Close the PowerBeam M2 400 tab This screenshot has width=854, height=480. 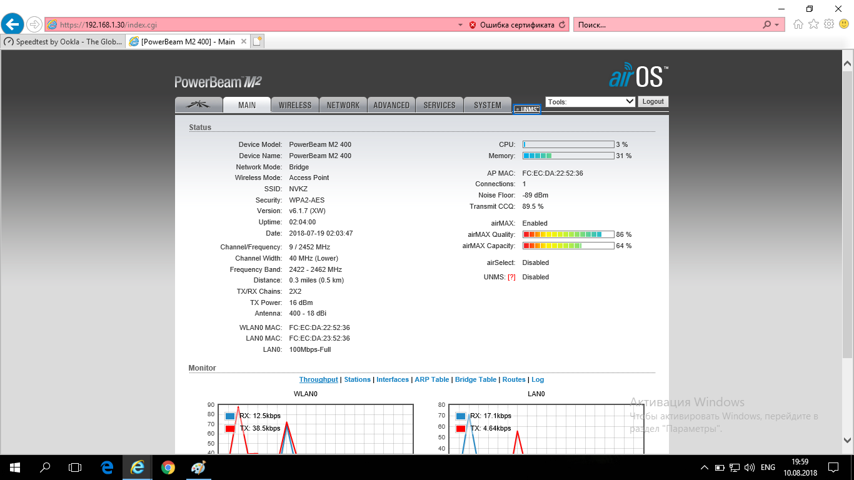coord(244,42)
